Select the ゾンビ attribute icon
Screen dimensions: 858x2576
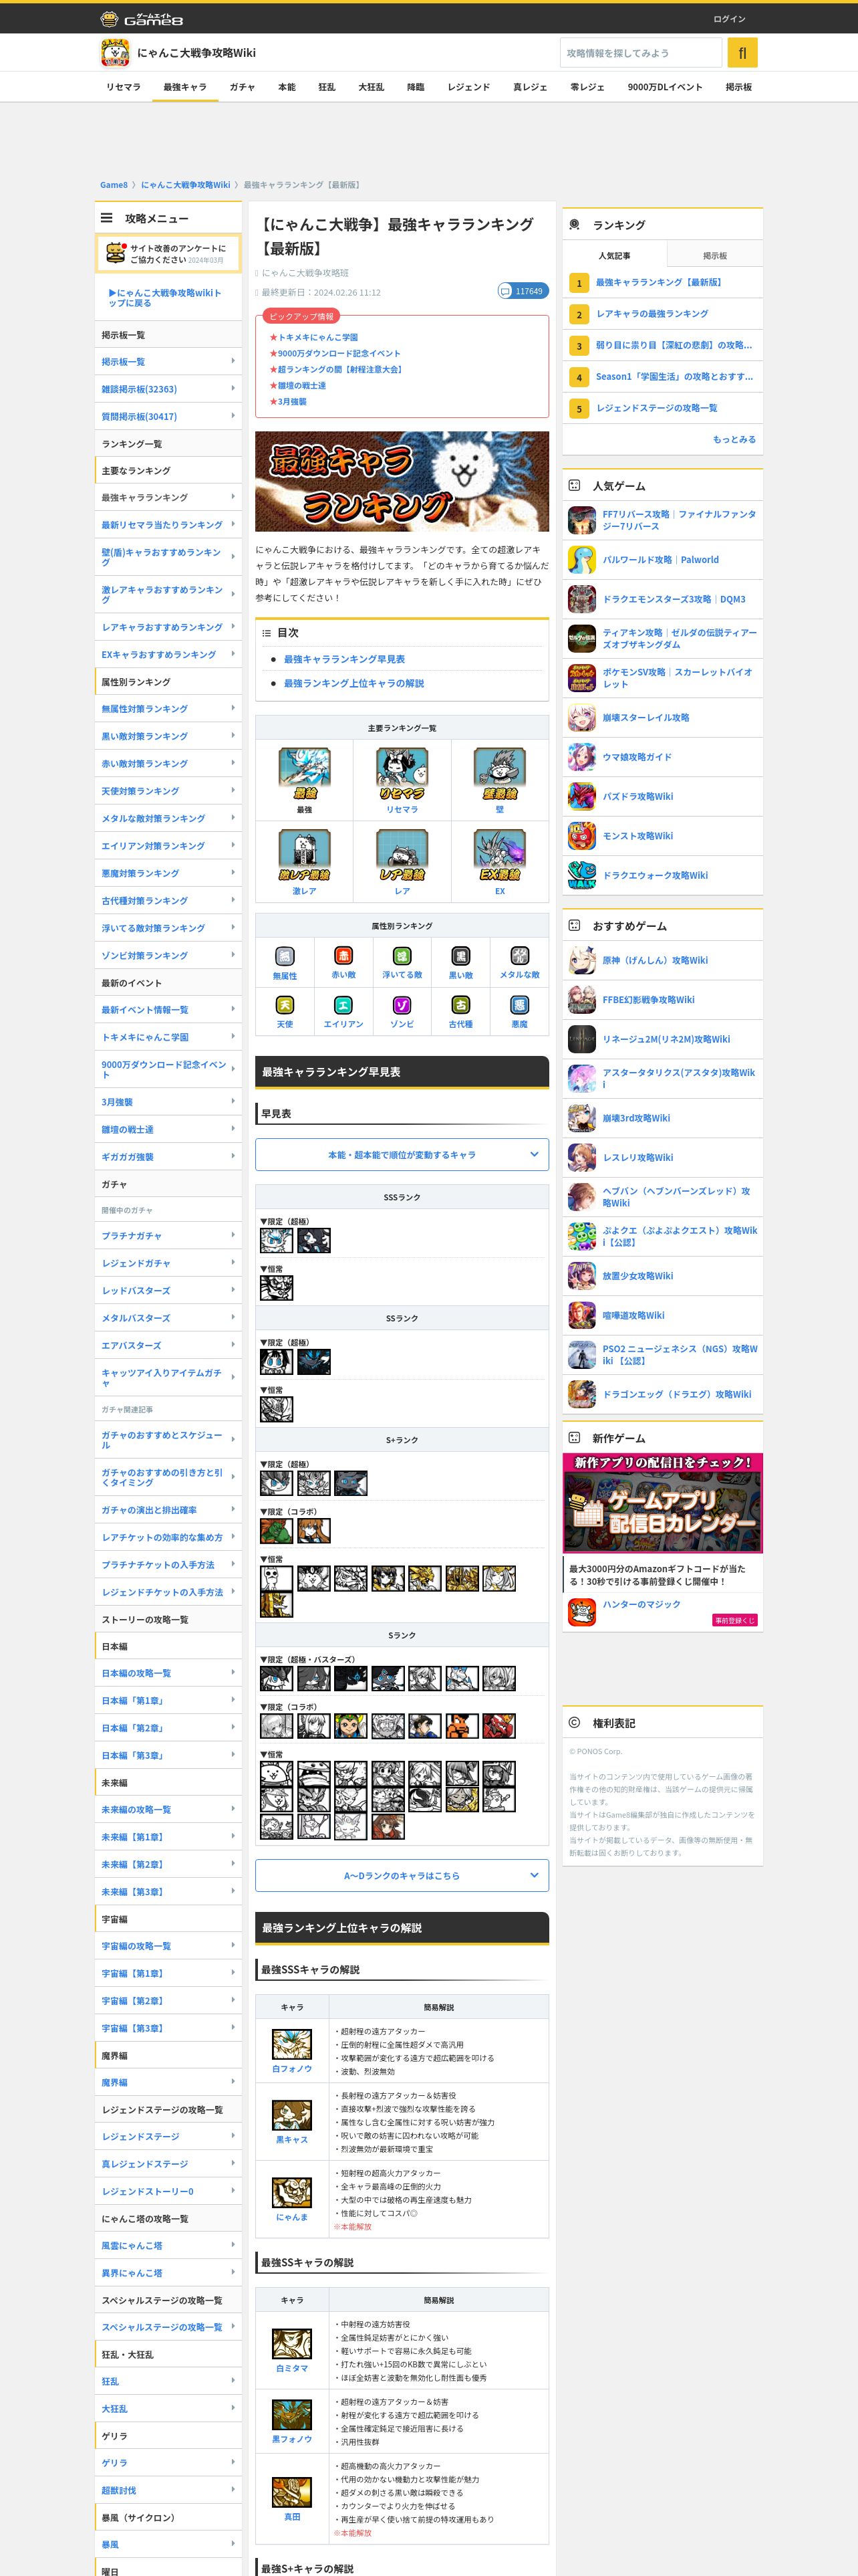coord(402,1005)
